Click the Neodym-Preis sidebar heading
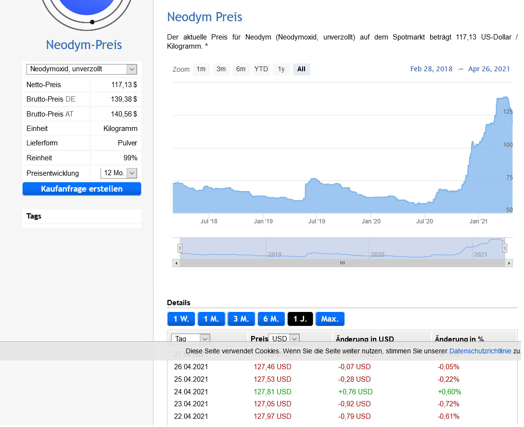The height and width of the screenshot is (427, 524). tap(84, 45)
